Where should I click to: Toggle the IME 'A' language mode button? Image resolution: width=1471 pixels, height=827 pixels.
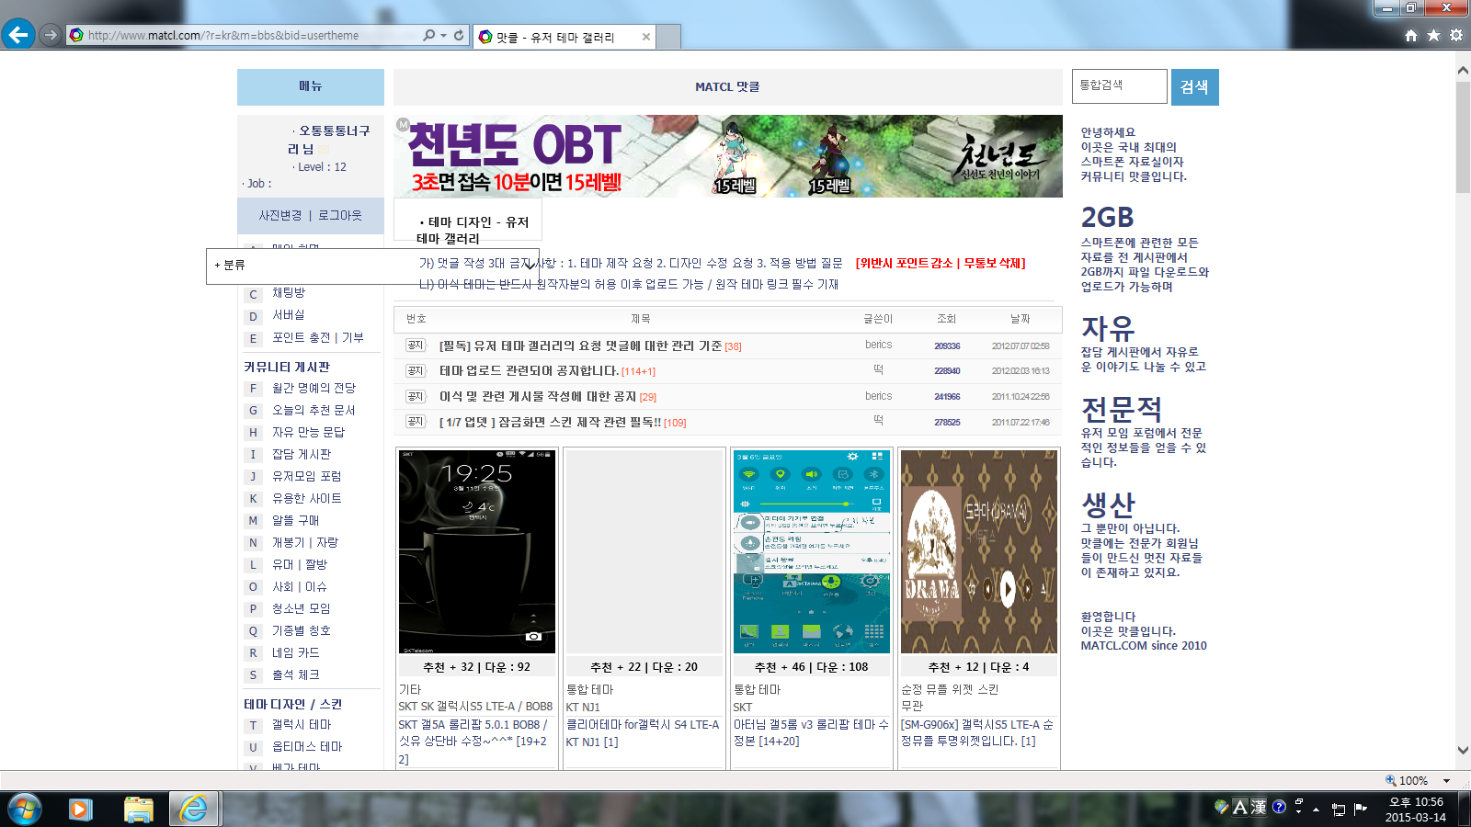tap(1240, 807)
